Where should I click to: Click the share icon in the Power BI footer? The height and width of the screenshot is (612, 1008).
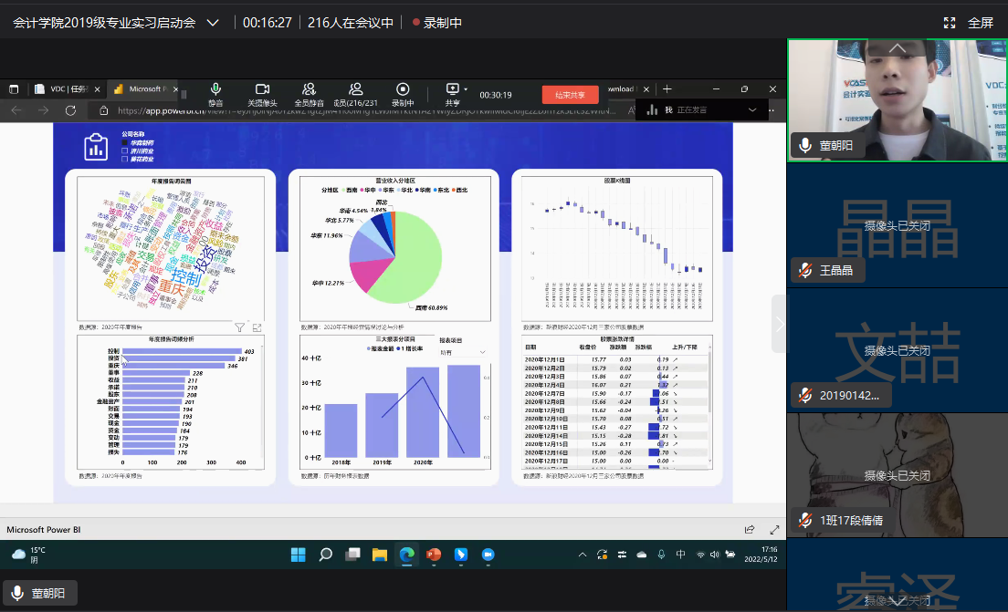(x=750, y=529)
